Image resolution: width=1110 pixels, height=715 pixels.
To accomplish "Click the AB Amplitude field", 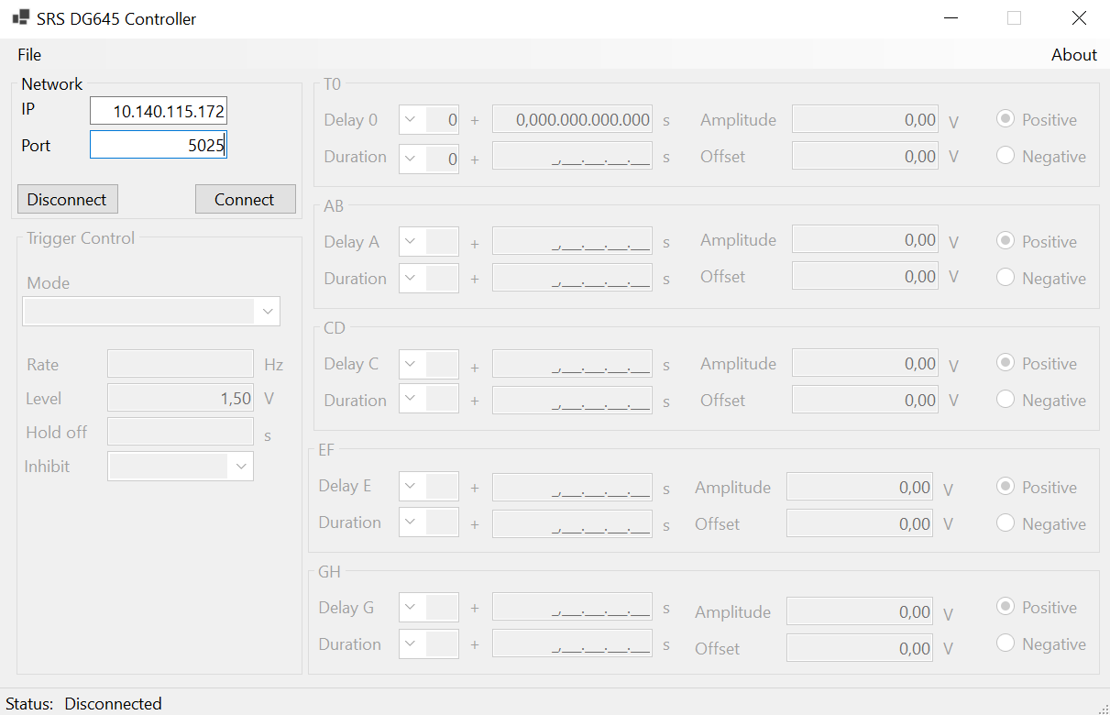I will (865, 239).
